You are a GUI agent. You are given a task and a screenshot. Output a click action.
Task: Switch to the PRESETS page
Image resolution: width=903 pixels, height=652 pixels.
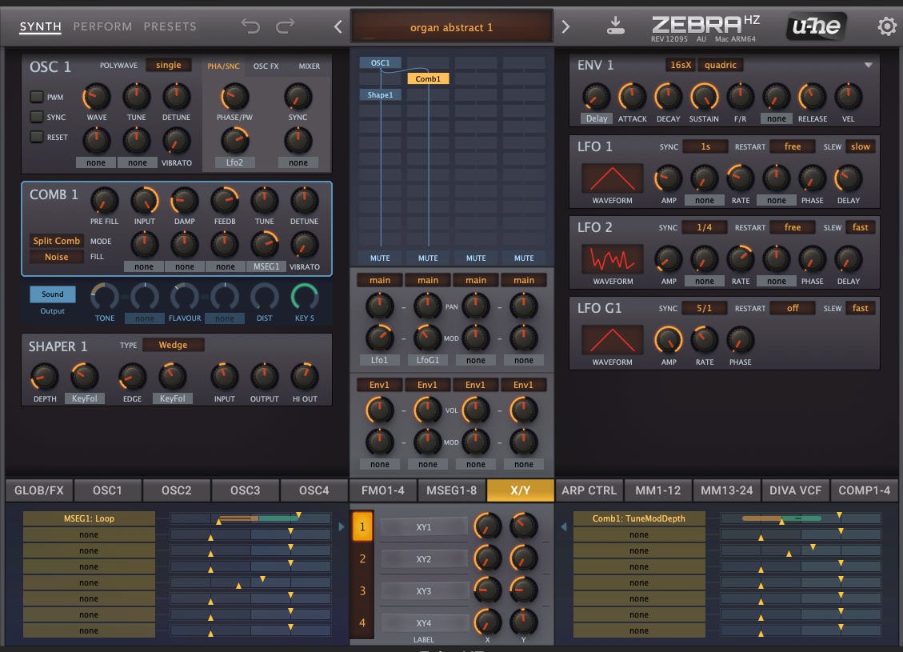click(x=170, y=26)
